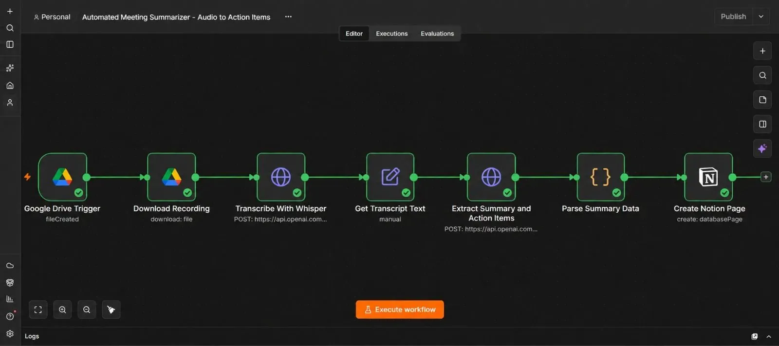
Task: Click the 'manual' subtitle text
Action: tap(390, 219)
